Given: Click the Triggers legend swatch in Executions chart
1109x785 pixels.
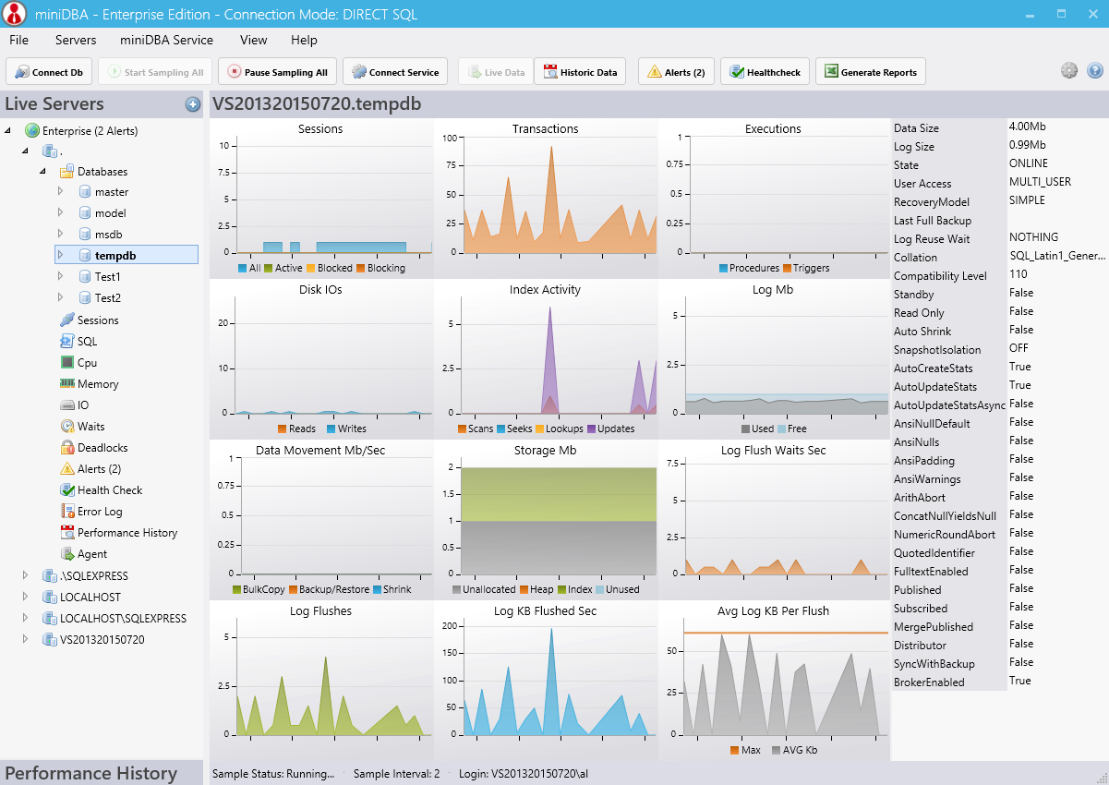Looking at the screenshot, I should 787,269.
